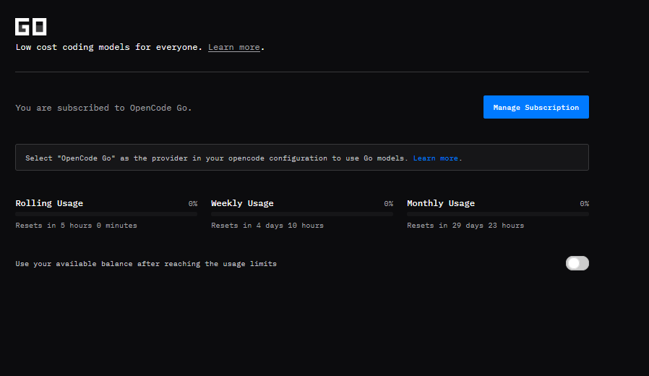This screenshot has height=376, width=649.
Task: Click the Weekly Usage progress bar
Action: pyautogui.click(x=302, y=214)
